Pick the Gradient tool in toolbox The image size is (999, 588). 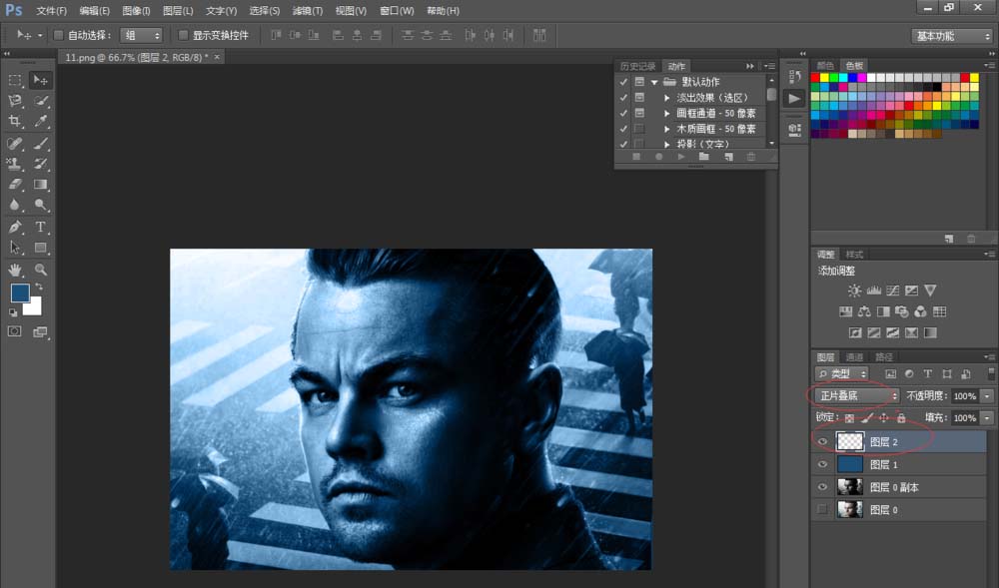pyautogui.click(x=41, y=184)
